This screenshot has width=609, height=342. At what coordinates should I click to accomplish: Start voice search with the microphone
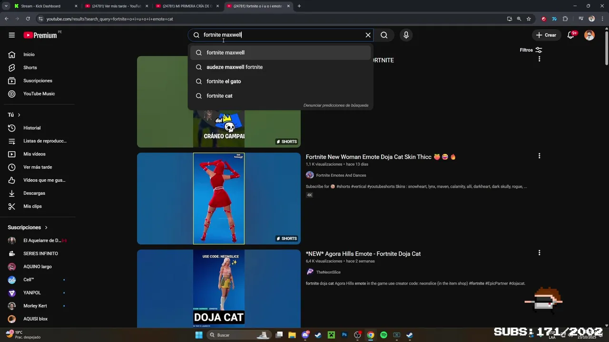pos(406,35)
